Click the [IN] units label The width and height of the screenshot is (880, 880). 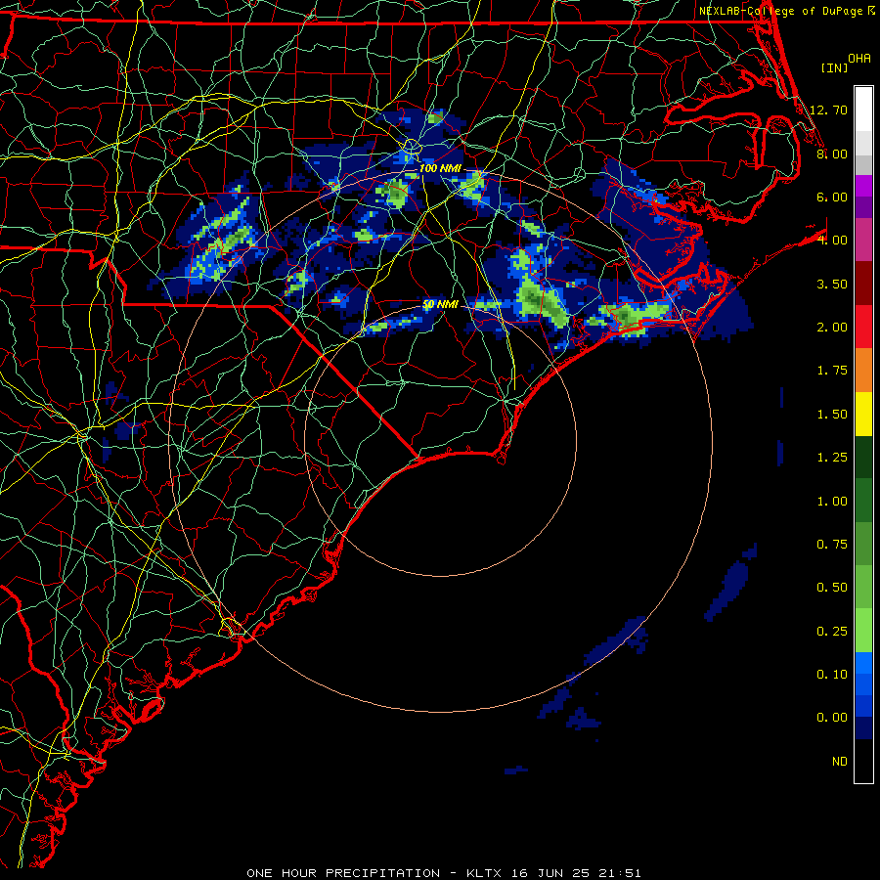point(835,67)
